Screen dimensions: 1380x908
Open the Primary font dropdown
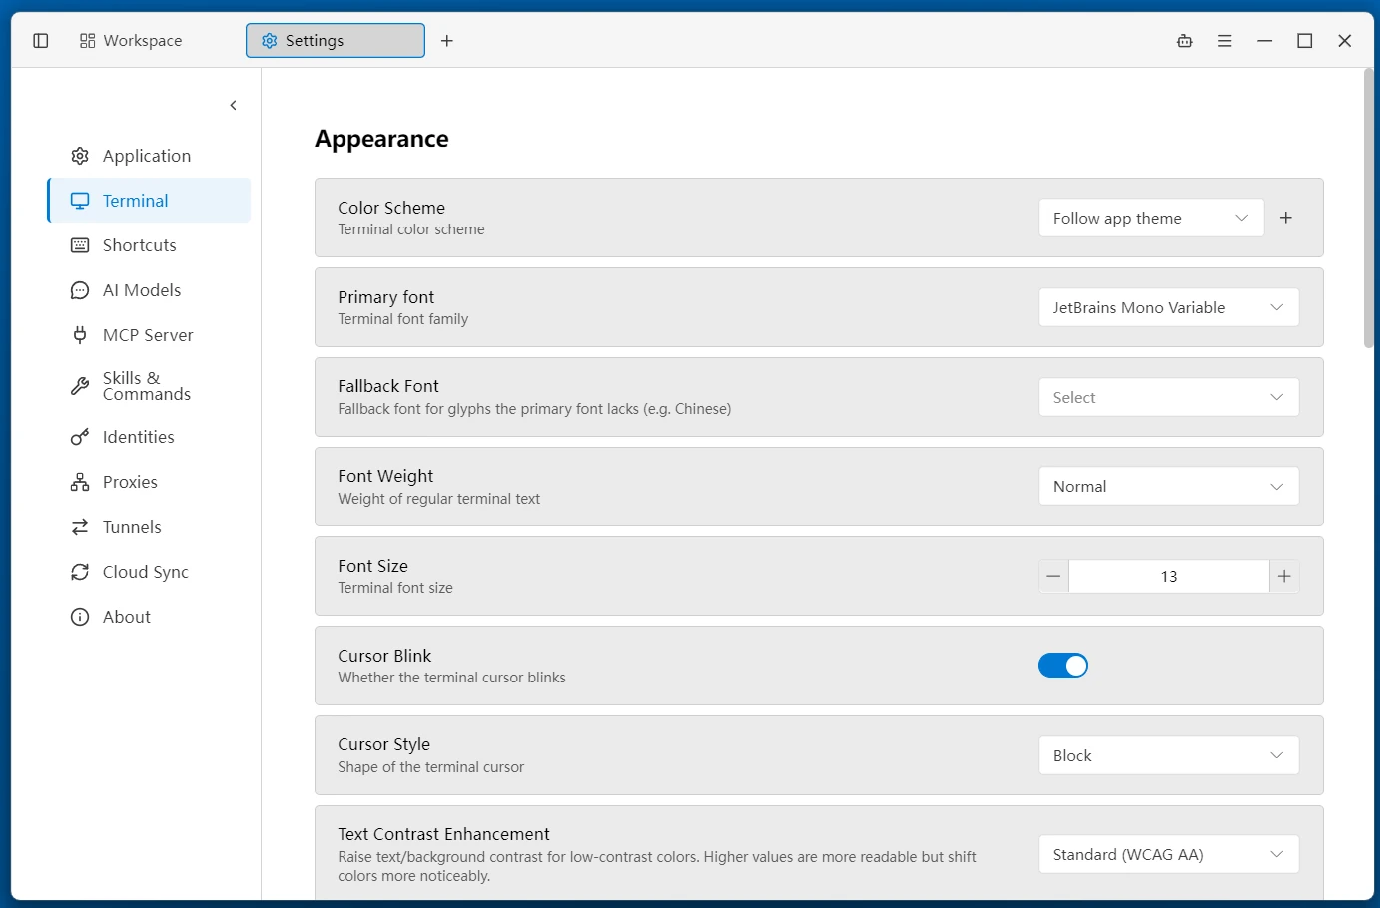tap(1169, 307)
